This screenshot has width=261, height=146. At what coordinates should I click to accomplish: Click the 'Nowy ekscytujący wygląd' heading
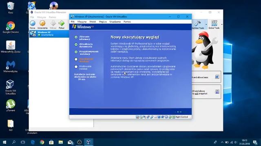[135, 37]
